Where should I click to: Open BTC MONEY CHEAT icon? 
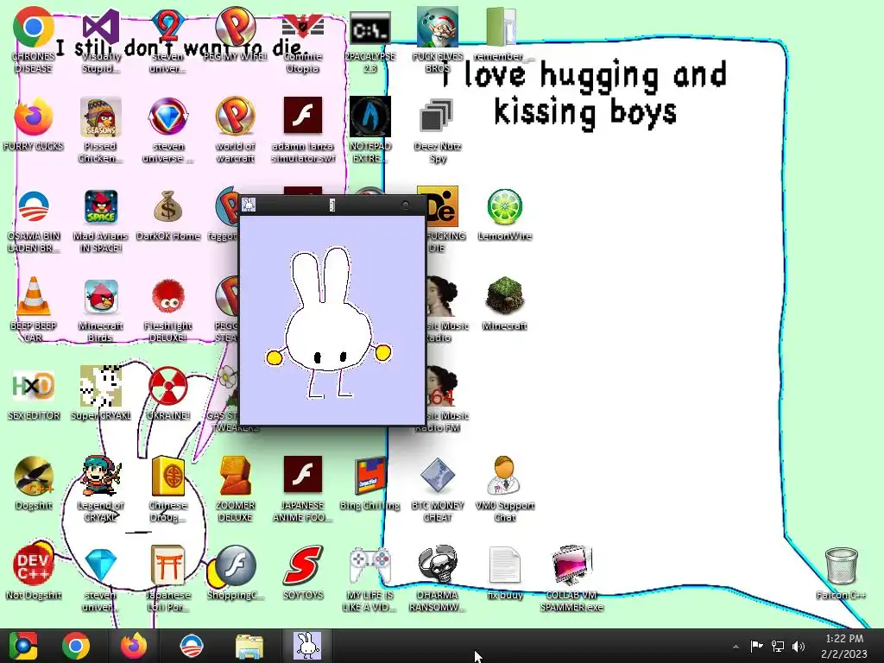(438, 477)
